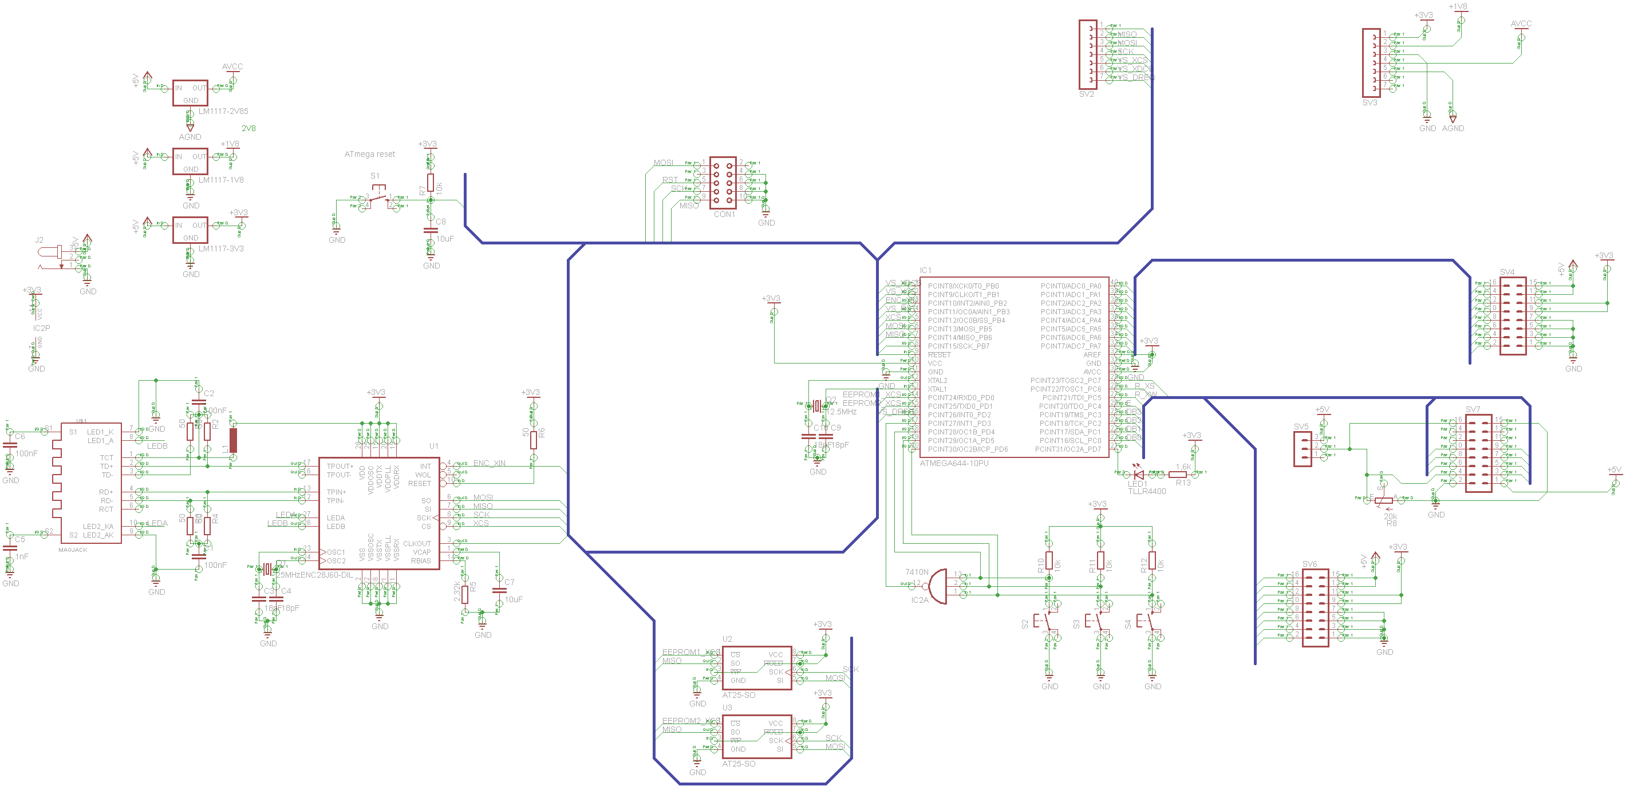The width and height of the screenshot is (1626, 786).
Task: Click the LM1117-3V3 regulator block
Action: [x=190, y=231]
